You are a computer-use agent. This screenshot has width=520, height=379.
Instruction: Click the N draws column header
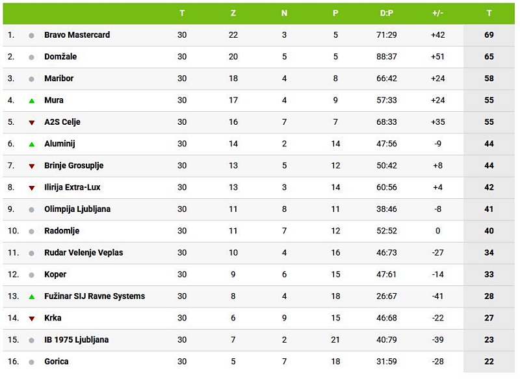coord(284,13)
